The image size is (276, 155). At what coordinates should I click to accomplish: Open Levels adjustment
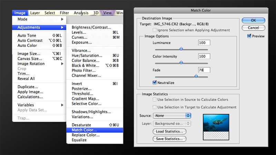click(x=95, y=32)
